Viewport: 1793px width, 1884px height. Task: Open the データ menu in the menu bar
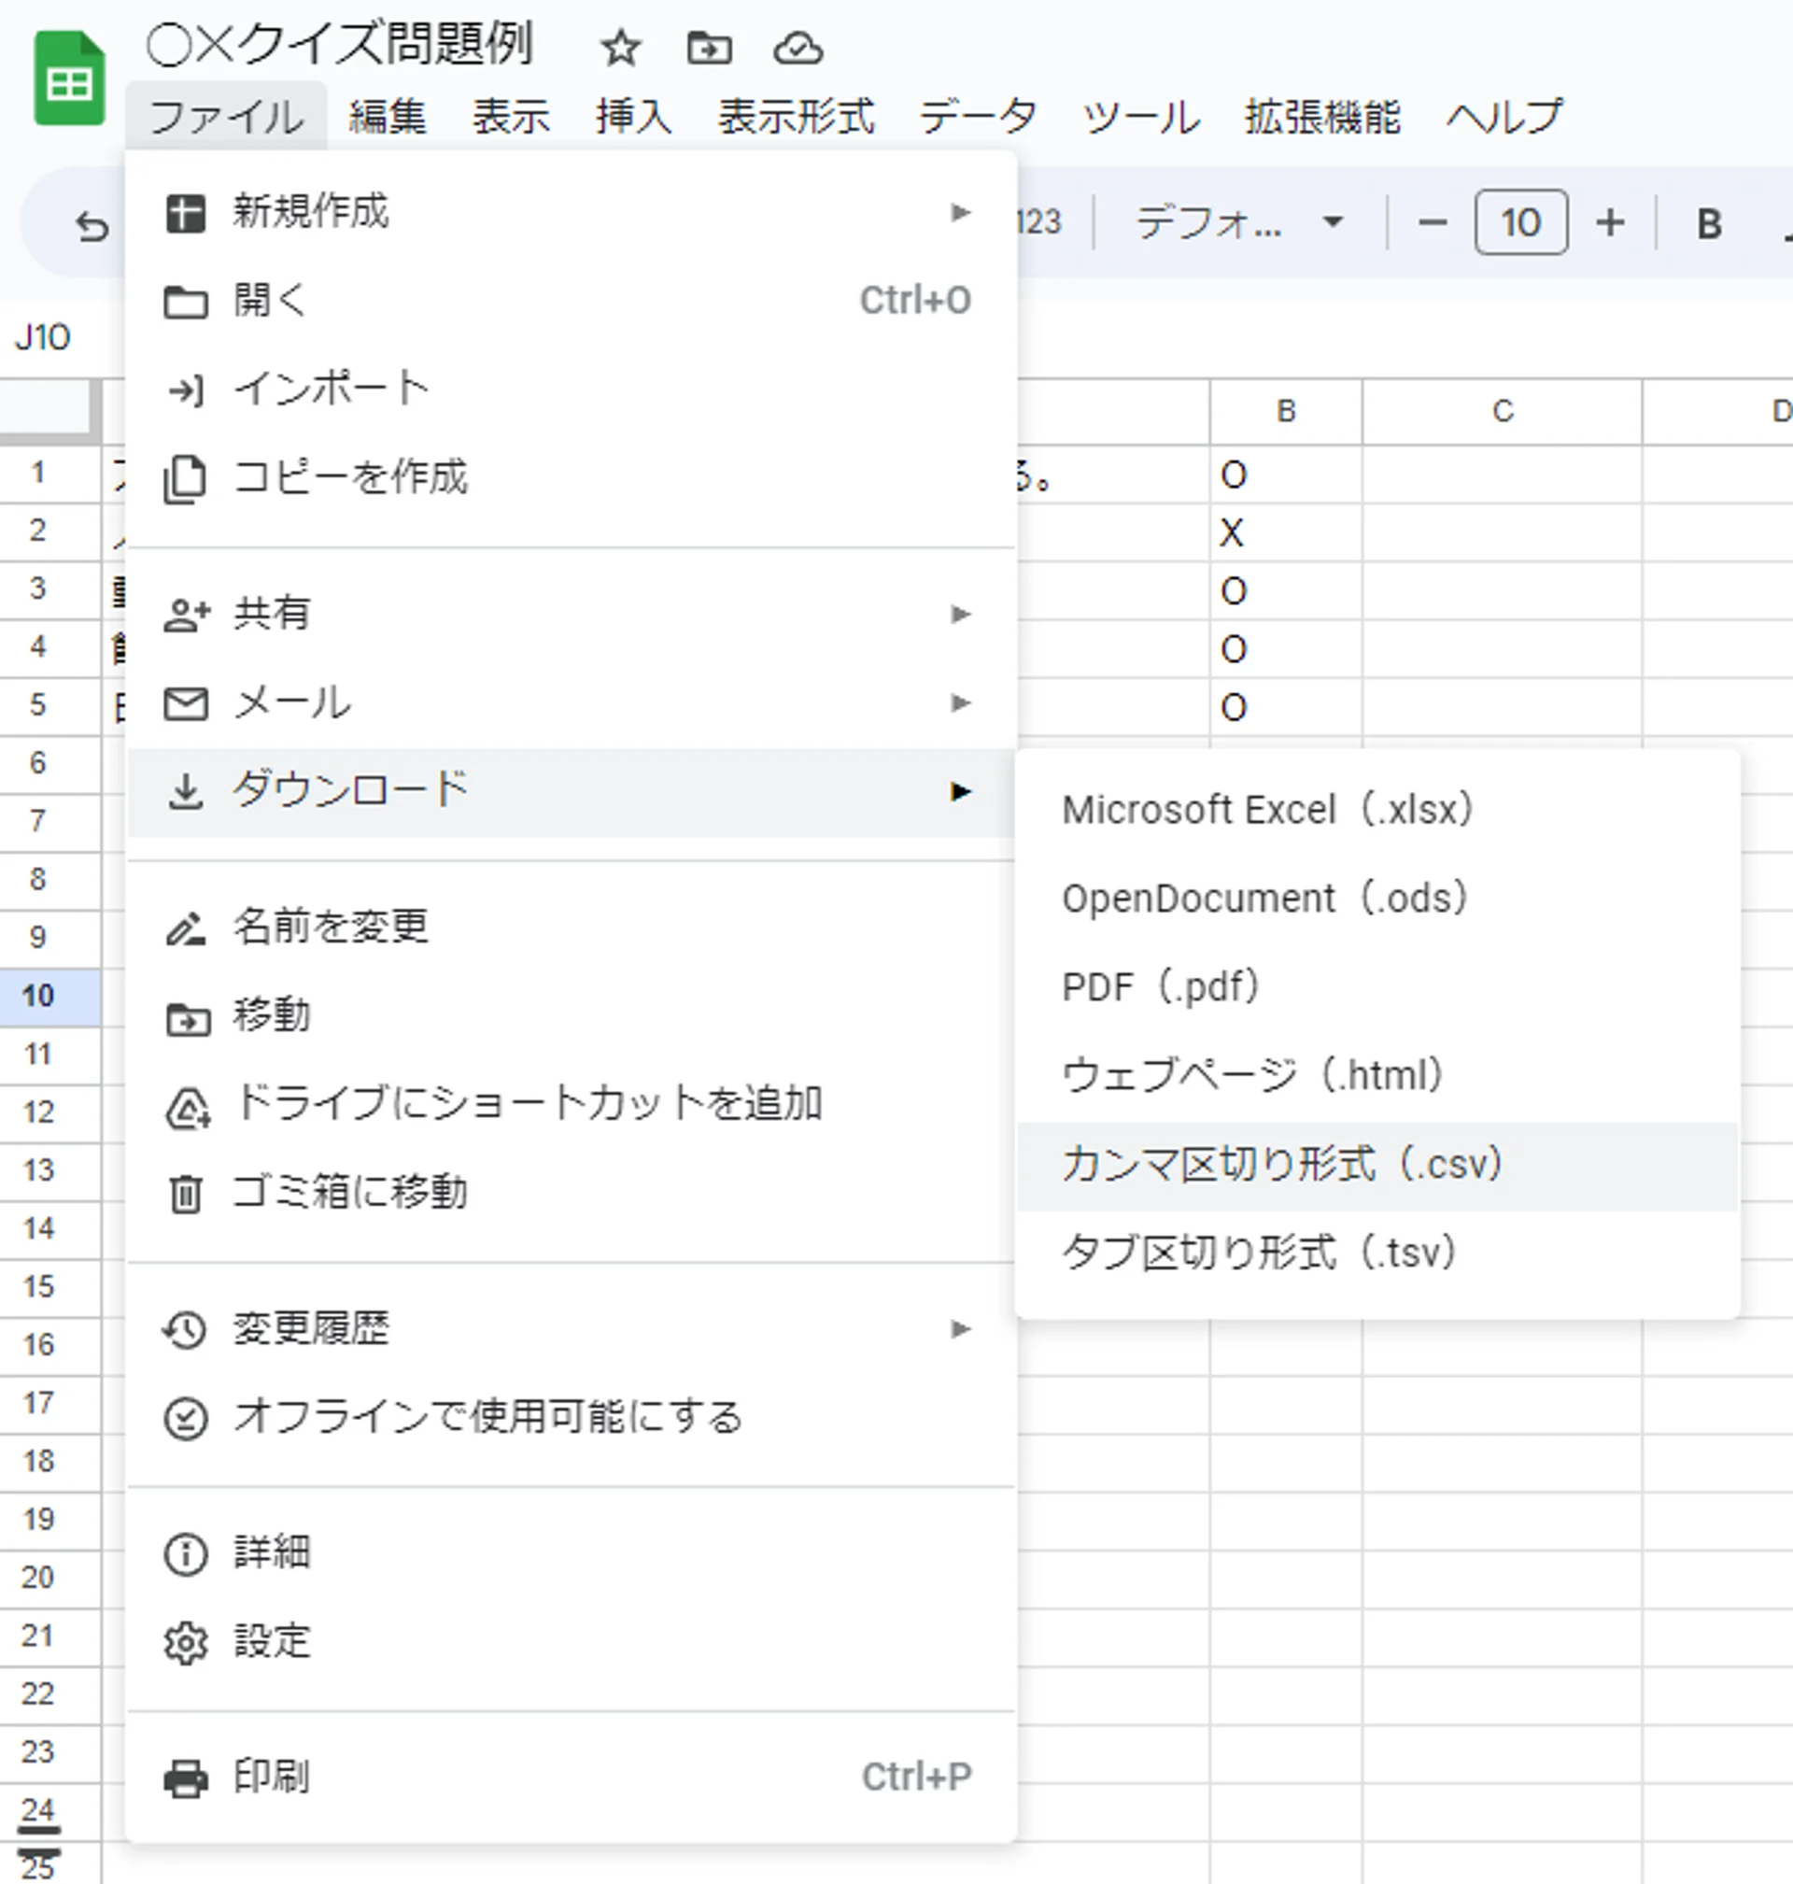(977, 117)
